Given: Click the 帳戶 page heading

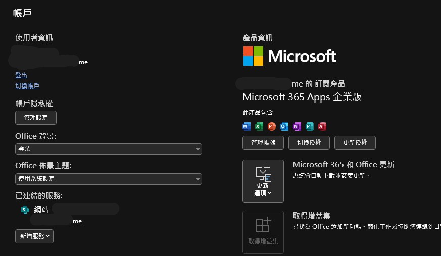Looking at the screenshot, I should (22, 13).
